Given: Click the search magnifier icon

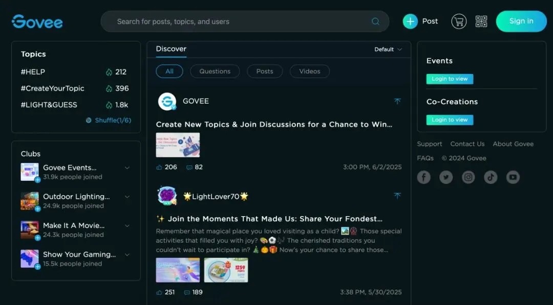Looking at the screenshot, I should [375, 21].
